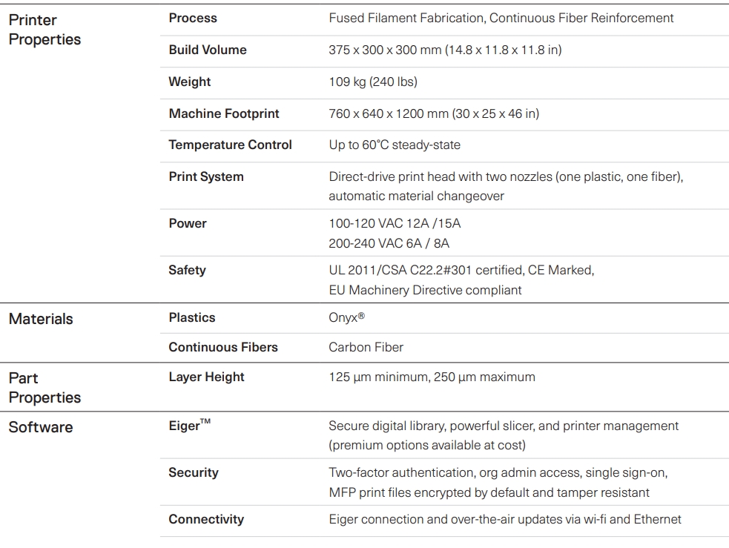Click the Process row label
Image resolution: width=729 pixels, height=548 pixels.
(193, 18)
